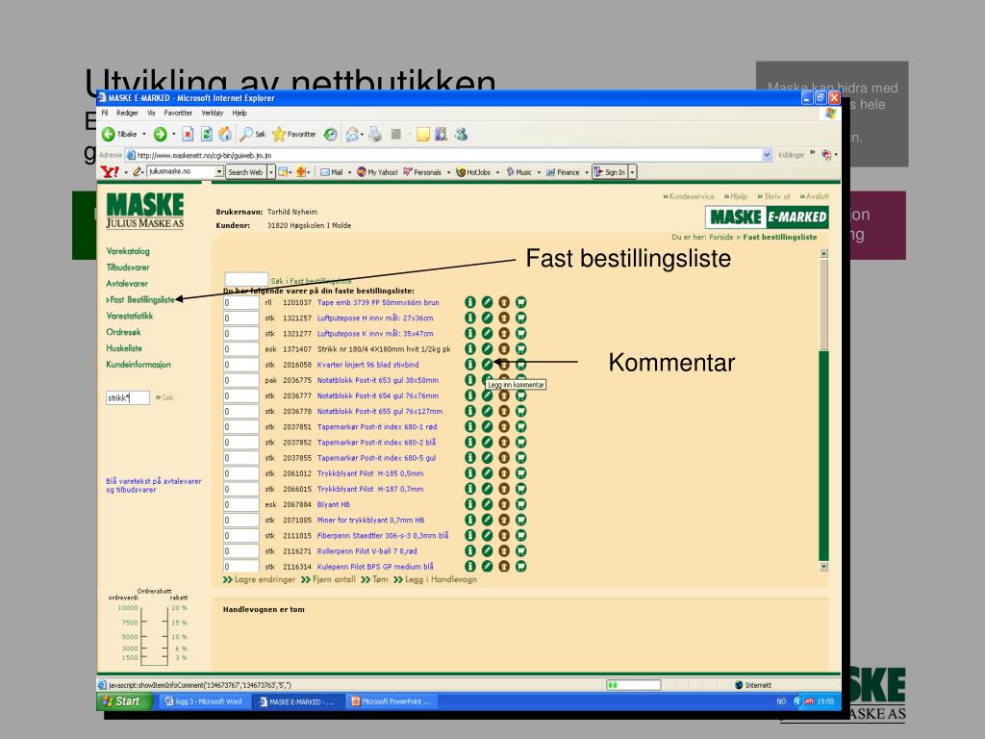This screenshot has width=985, height=739.
Task: Click the quantity field for Kvarter linjert
Action: coord(241,365)
